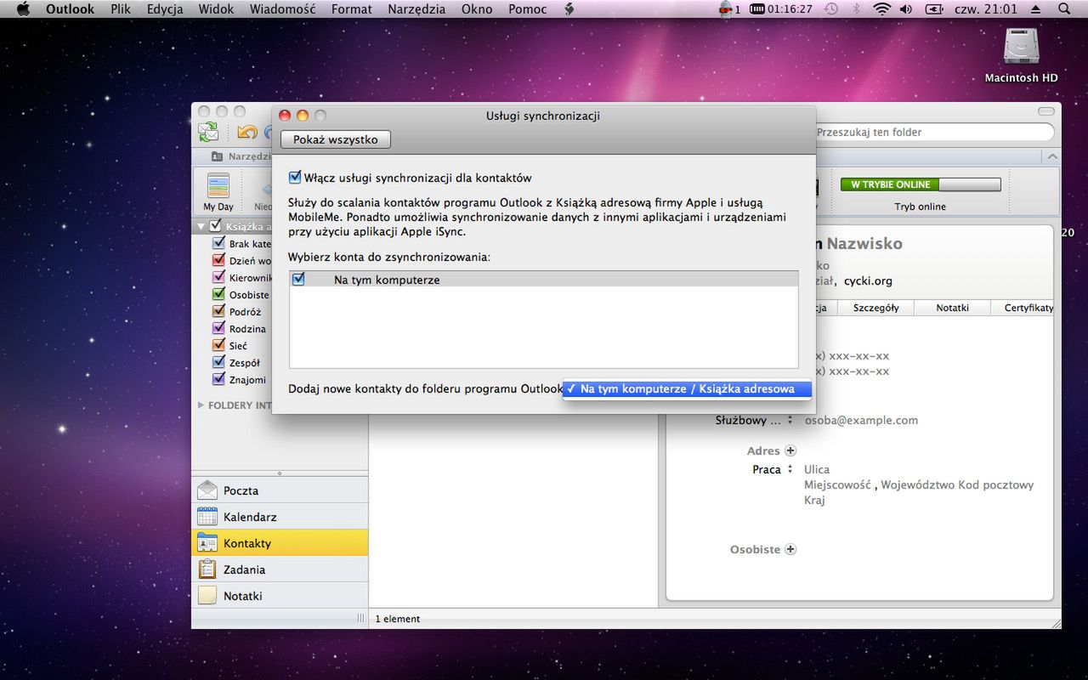
Task: Click the 'Przeszukaj ten folder' search field
Action: point(933,132)
